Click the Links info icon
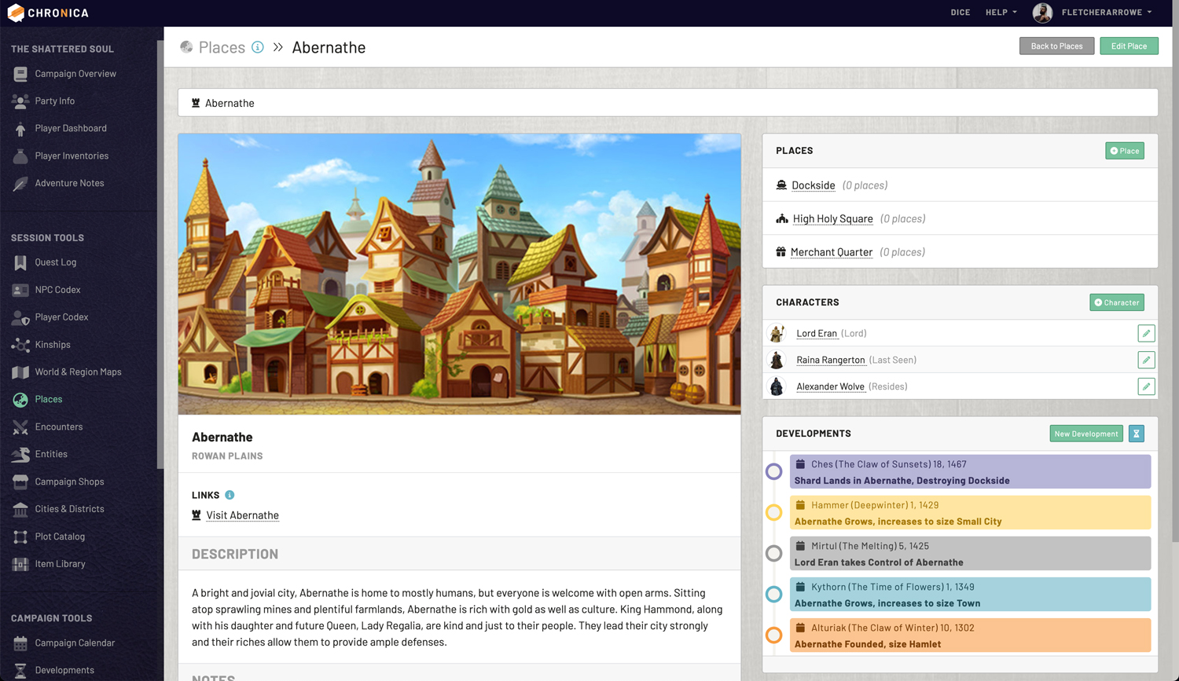 coord(230,495)
